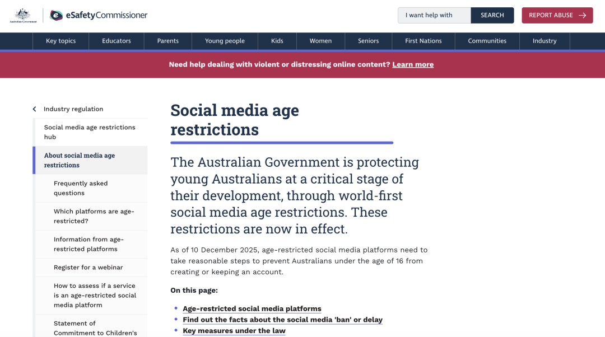Open Frequently asked questions in sidebar
Screen dimensions: 605x337
91,188
